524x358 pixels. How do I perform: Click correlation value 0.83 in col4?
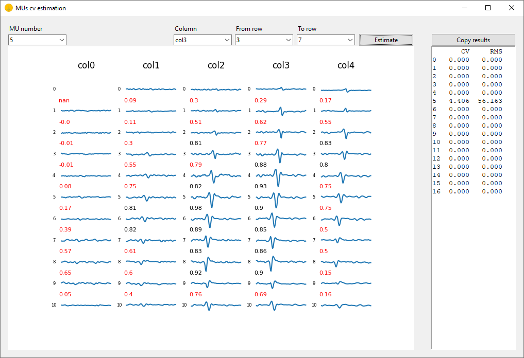[326, 143]
